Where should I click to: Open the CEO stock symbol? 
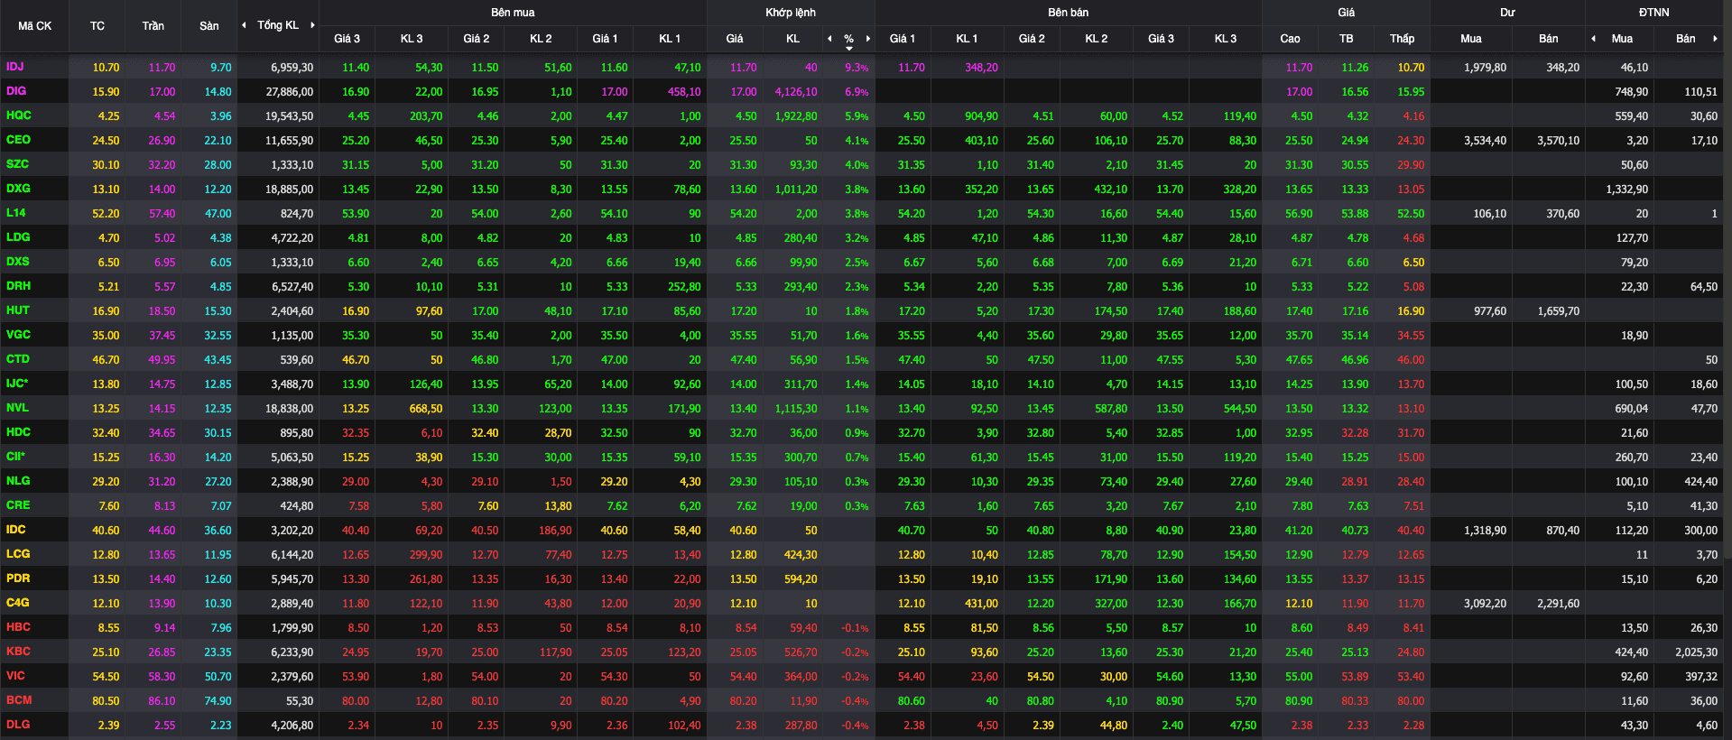point(18,140)
